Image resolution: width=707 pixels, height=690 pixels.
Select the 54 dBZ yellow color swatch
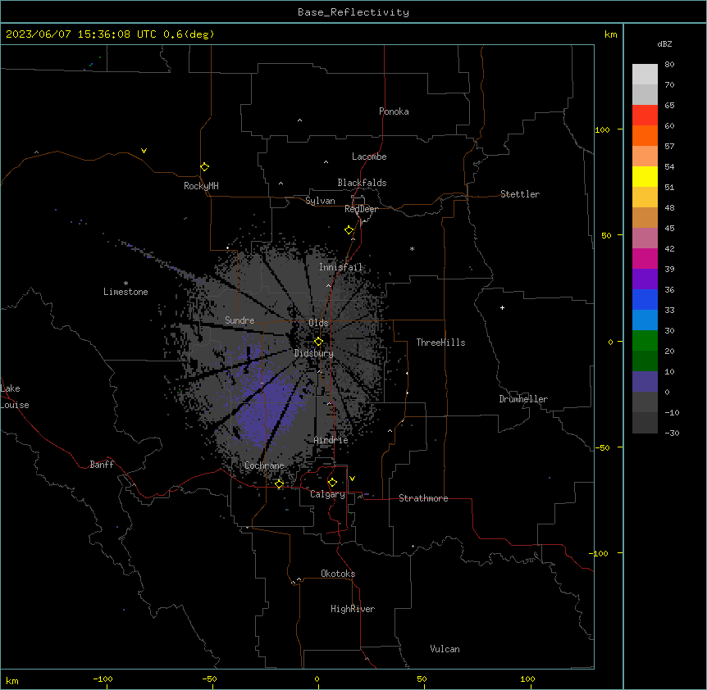[645, 176]
